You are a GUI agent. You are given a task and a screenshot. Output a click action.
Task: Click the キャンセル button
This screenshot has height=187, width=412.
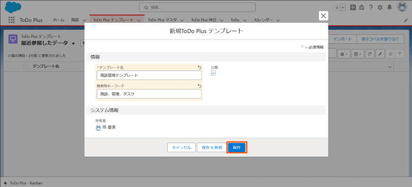(x=181, y=148)
